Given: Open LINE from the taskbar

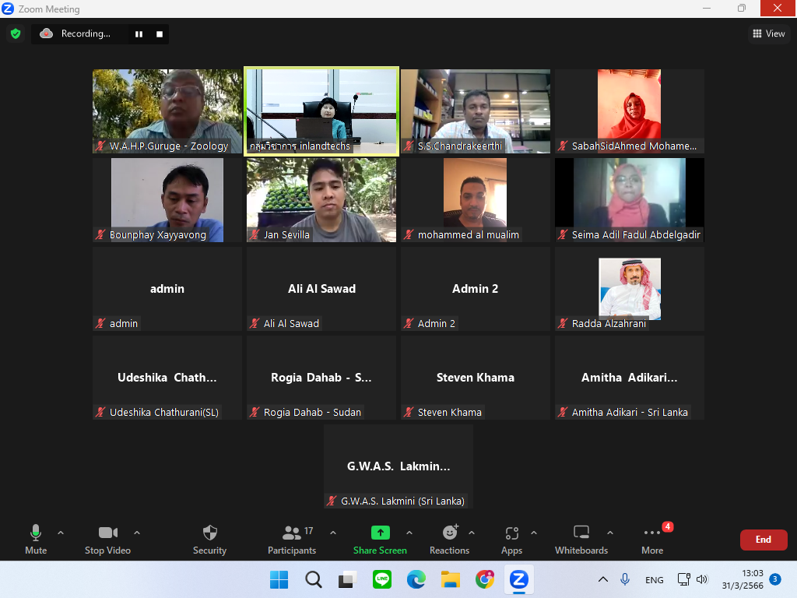Looking at the screenshot, I should pyautogui.click(x=382, y=579).
